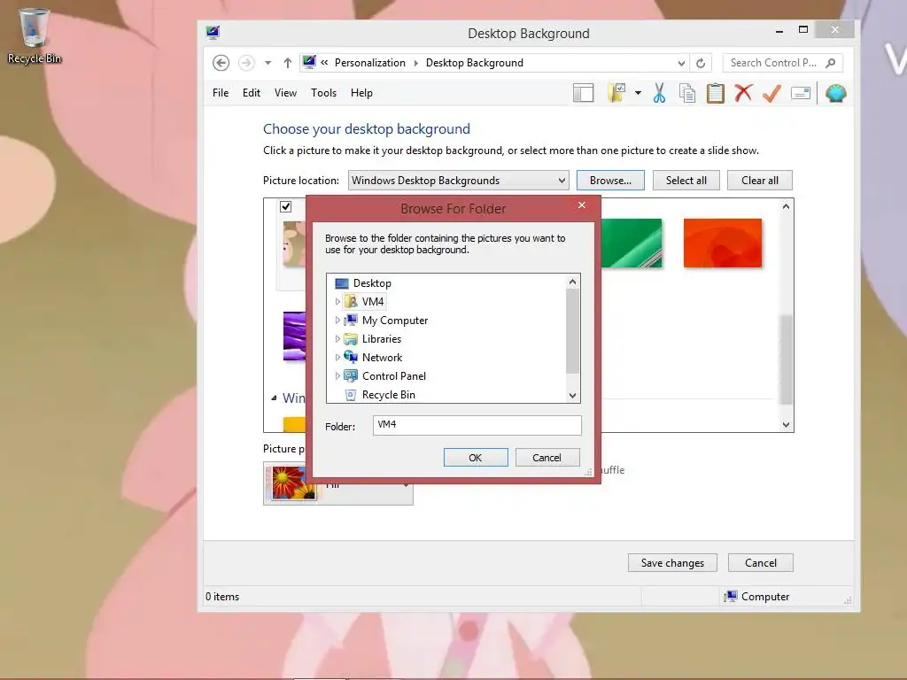Click the Desktop Background window title icon
The width and height of the screenshot is (907, 680).
(213, 33)
